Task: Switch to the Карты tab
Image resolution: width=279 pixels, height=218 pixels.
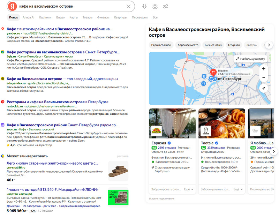Action: [x=74, y=17]
